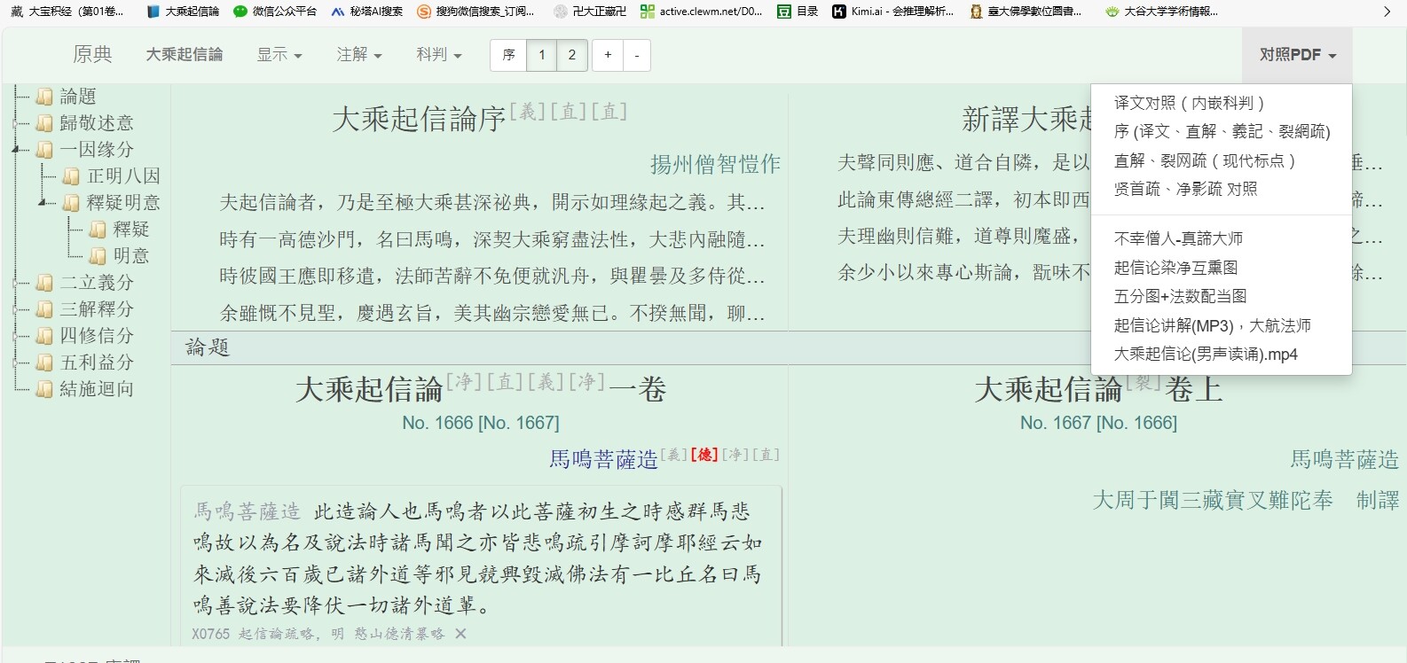The height and width of the screenshot is (663, 1407).
Task: Toggle the 序 page button
Action: [x=508, y=55]
